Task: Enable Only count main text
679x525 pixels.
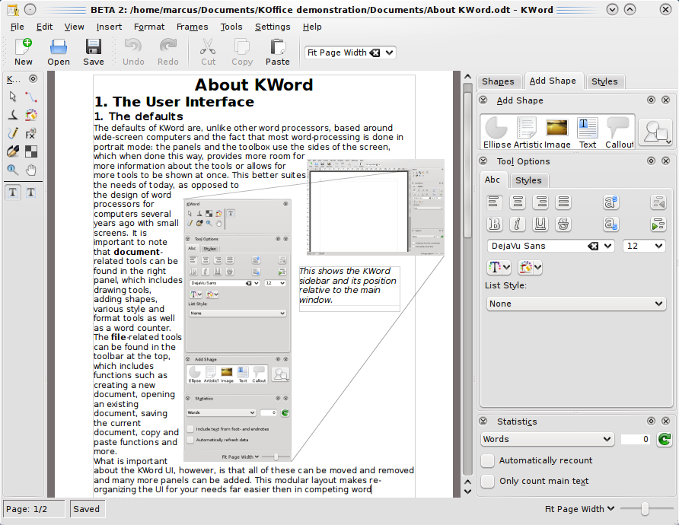Action: click(x=488, y=482)
